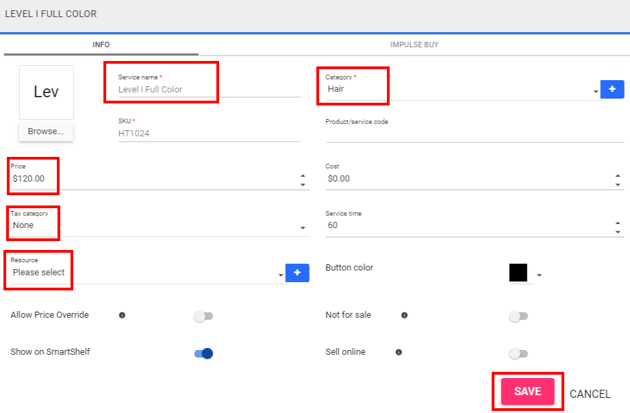This screenshot has height=413, width=630.
Task: Enable the Not for sale toggle
Action: point(518,316)
